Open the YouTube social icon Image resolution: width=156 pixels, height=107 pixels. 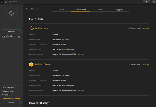click(4, 37)
